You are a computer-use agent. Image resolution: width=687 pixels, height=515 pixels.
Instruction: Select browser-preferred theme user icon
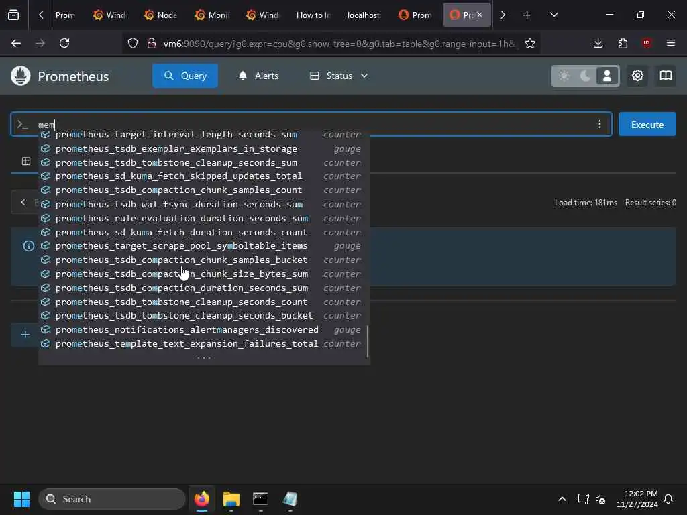(606, 76)
